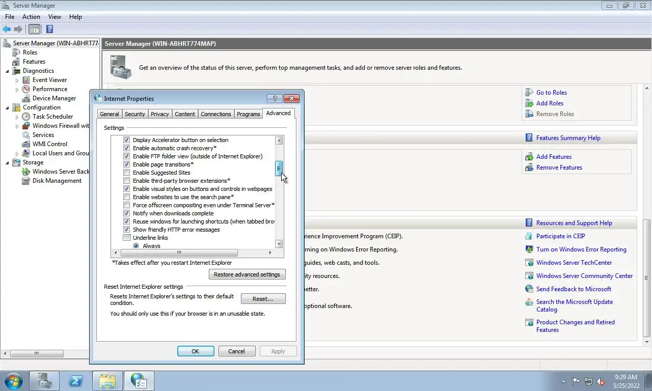Click the Send Feedback to Microsoft icon
The height and width of the screenshot is (391, 652).
[x=529, y=289]
